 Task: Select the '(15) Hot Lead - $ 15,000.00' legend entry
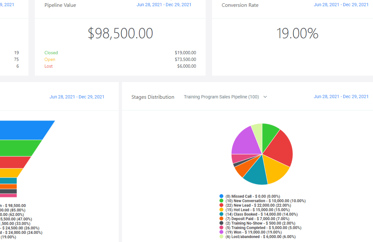258,210
